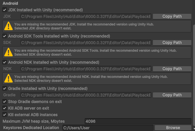The width and height of the screenshot is (195, 131).
Task: Toggle Android SDK Tools Installed with Unity
Action: pyautogui.click(x=5, y=36)
